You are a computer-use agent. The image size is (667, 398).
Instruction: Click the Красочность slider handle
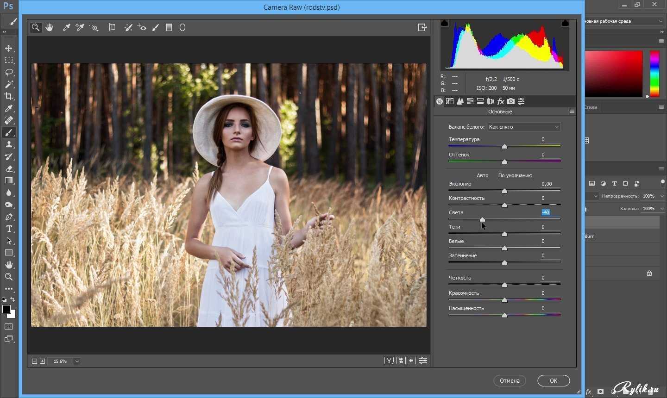click(x=504, y=300)
